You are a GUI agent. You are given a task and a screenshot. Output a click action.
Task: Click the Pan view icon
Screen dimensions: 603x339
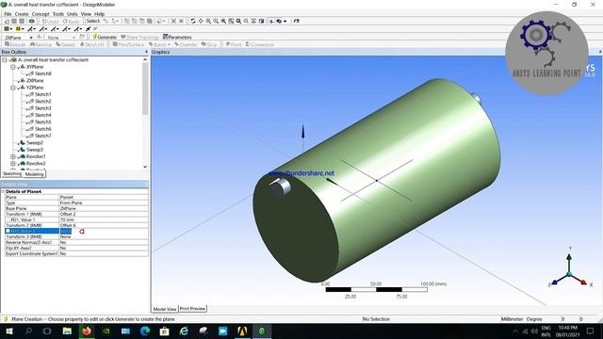pos(201,21)
